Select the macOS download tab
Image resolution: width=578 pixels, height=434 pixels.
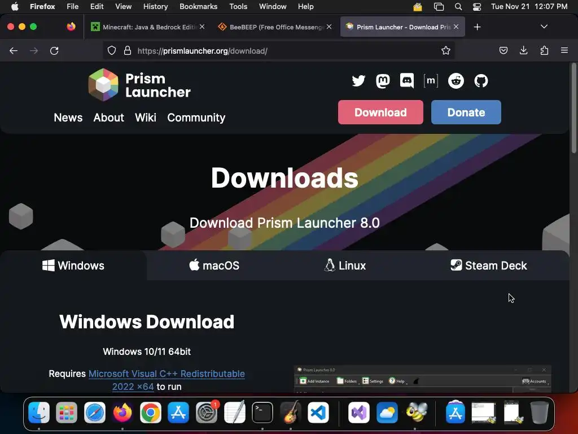(x=214, y=266)
